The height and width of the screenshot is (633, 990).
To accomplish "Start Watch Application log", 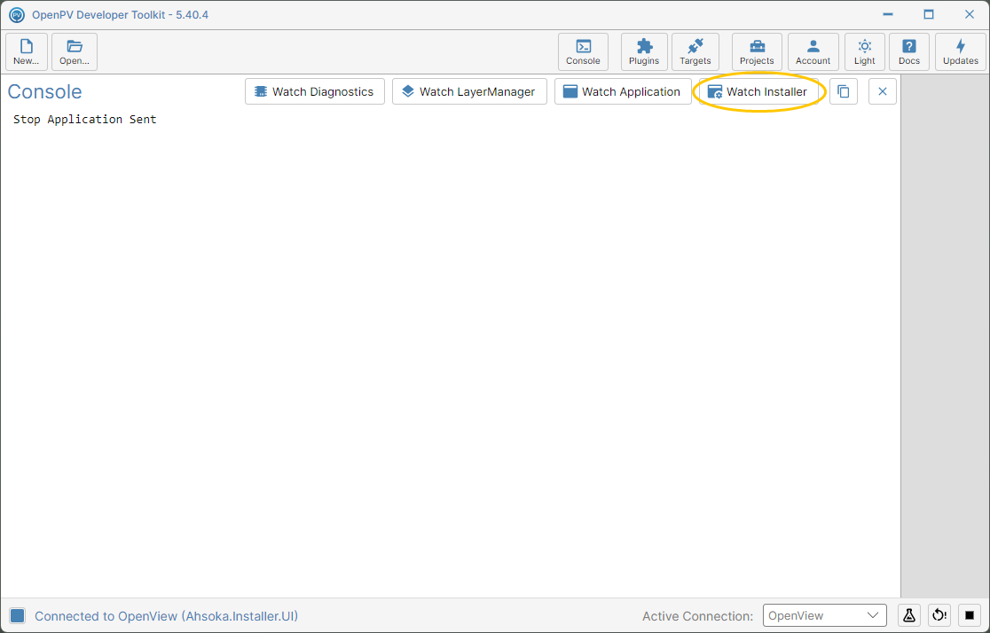I will point(623,91).
